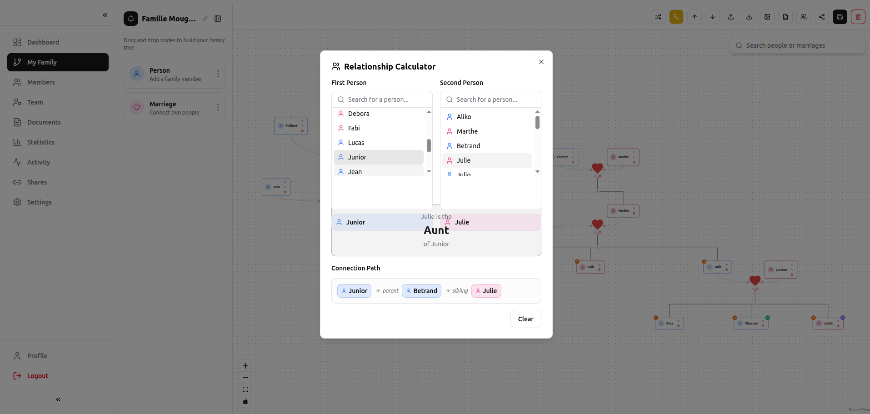Click Second Person list scrollbar thumb
Image resolution: width=870 pixels, height=414 pixels.
tap(537, 123)
